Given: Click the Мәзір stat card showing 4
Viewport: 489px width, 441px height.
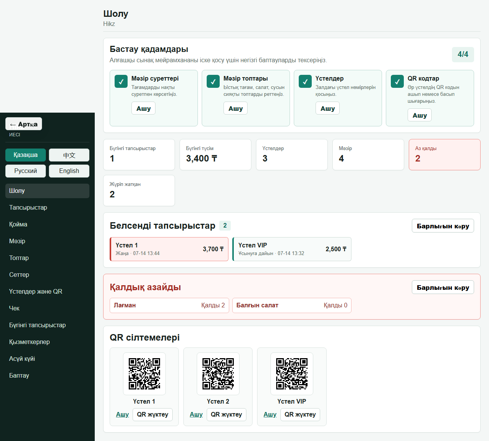Looking at the screenshot, I should click(368, 155).
